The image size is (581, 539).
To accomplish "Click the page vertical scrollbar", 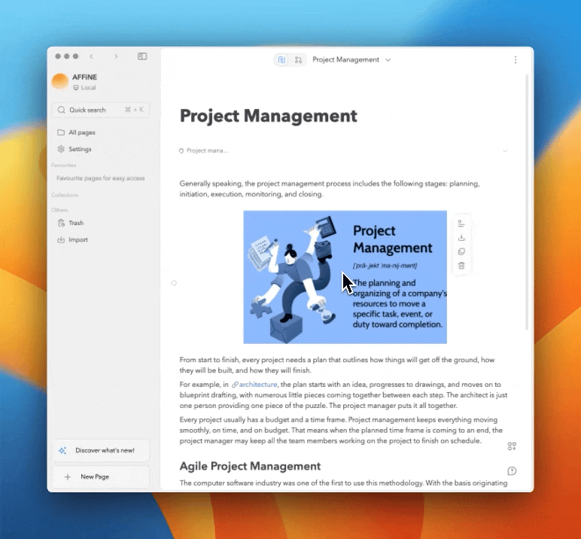I will (x=527, y=202).
